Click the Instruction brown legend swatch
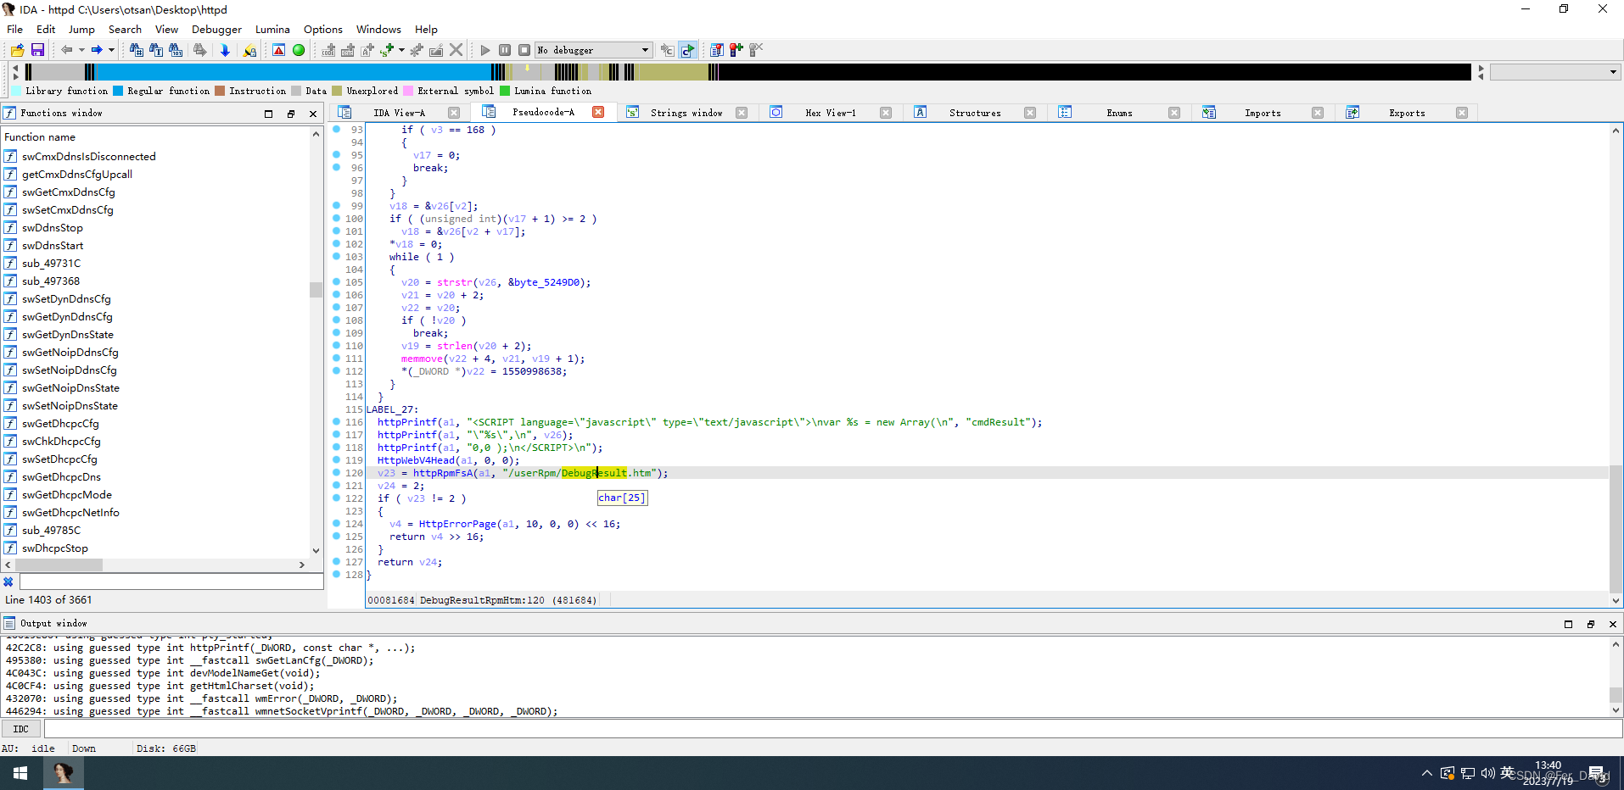Image resolution: width=1624 pixels, height=790 pixels. click(x=220, y=91)
